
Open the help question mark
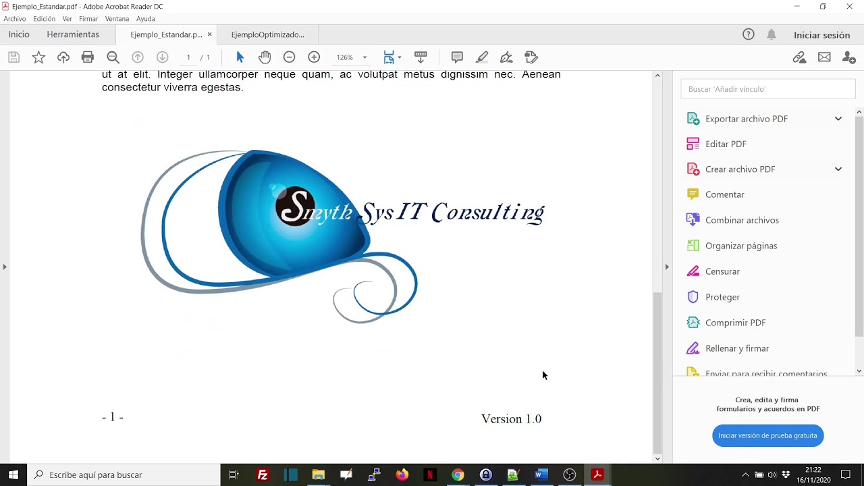click(749, 34)
